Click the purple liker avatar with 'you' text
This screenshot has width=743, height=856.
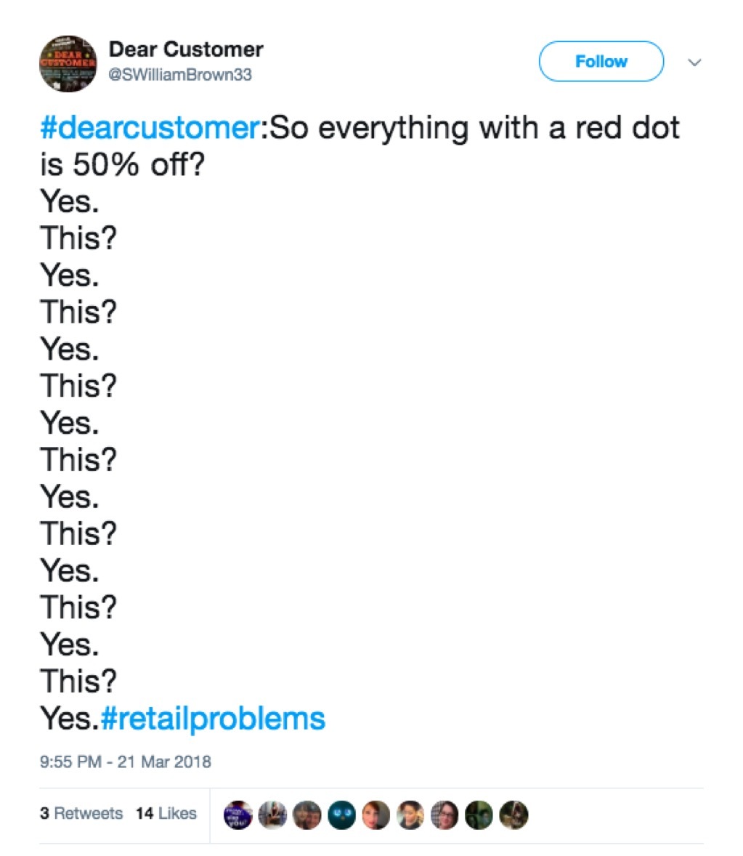[237, 815]
